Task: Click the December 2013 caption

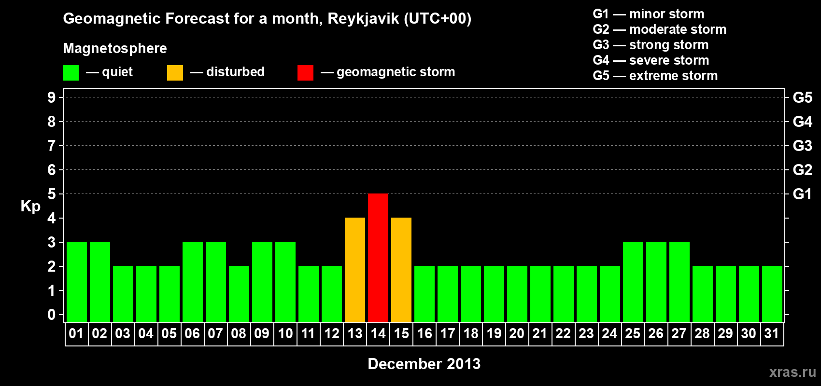Action: click(x=424, y=364)
